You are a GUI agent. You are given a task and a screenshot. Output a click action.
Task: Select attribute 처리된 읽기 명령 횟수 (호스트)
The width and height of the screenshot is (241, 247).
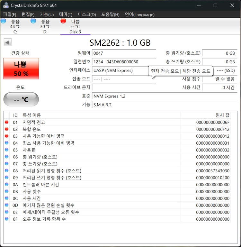click(52, 170)
